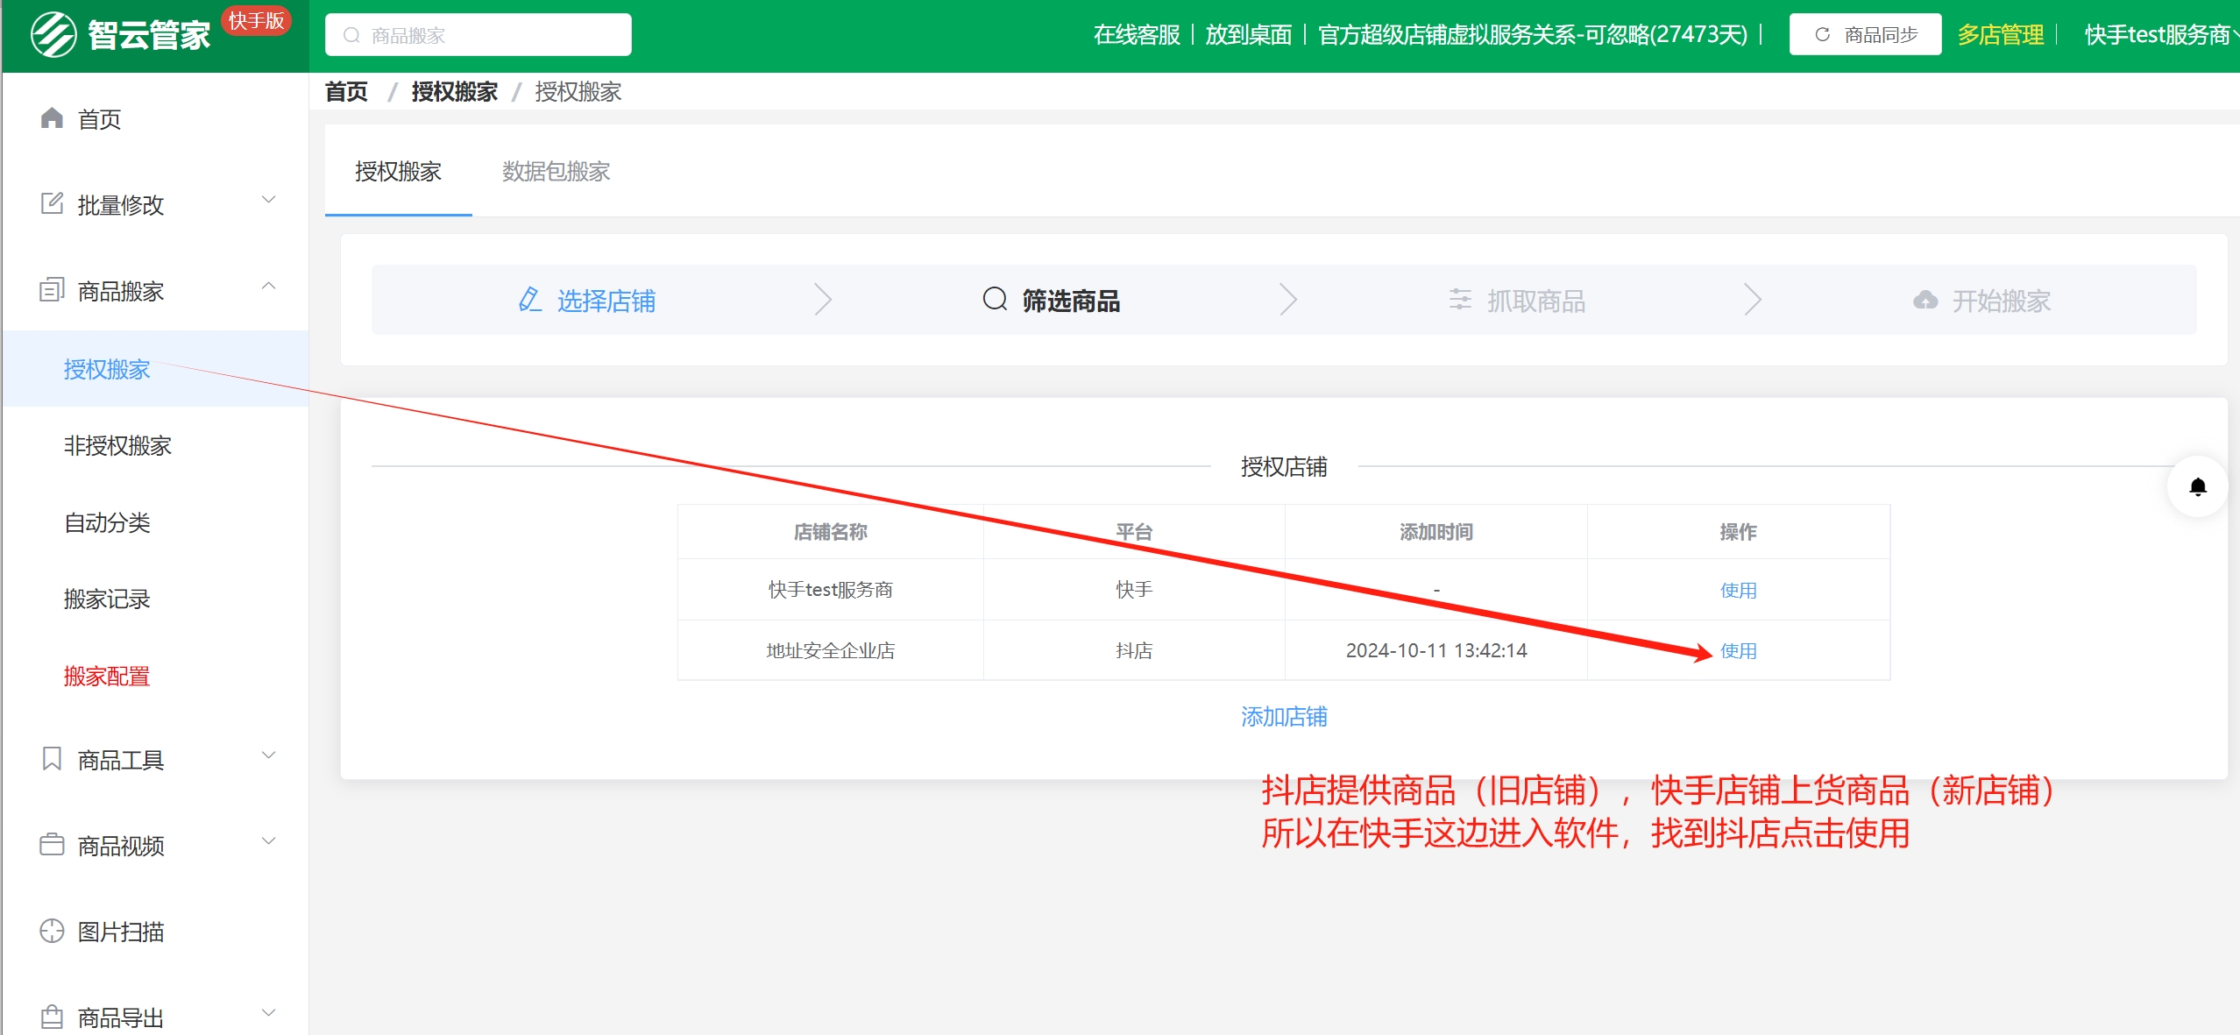Click the 抖店 platform cell
The image size is (2240, 1035).
click(1134, 650)
